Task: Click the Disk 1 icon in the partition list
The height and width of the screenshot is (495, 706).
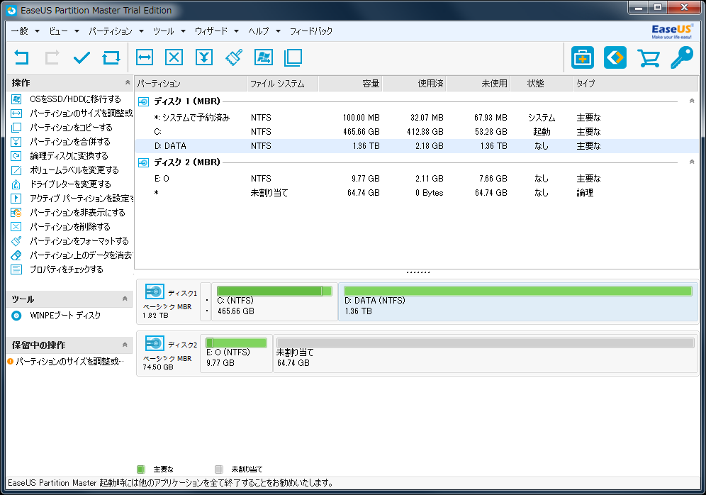Action: [144, 101]
